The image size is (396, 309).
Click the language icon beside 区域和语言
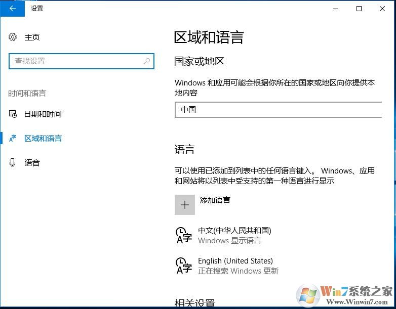(13, 138)
